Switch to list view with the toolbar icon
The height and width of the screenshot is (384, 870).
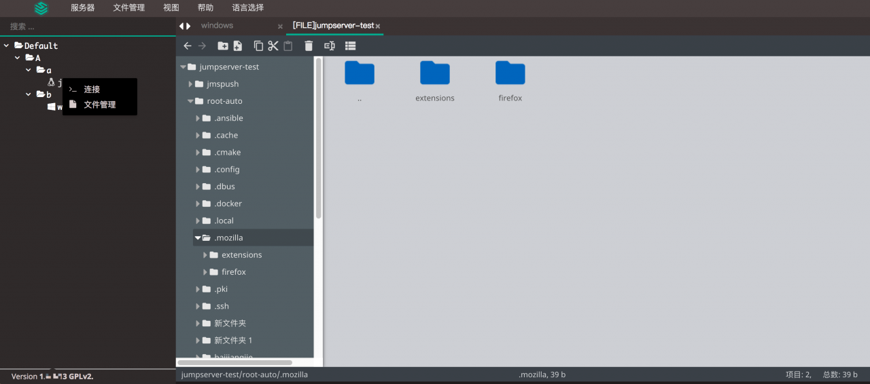pos(351,46)
